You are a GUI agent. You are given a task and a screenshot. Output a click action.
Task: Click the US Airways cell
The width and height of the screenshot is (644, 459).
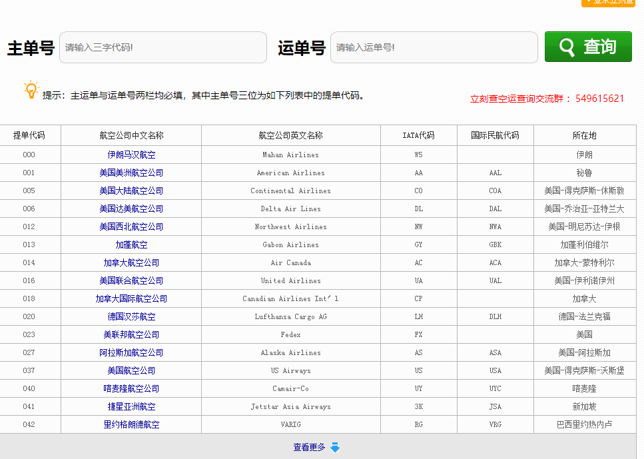(x=291, y=370)
